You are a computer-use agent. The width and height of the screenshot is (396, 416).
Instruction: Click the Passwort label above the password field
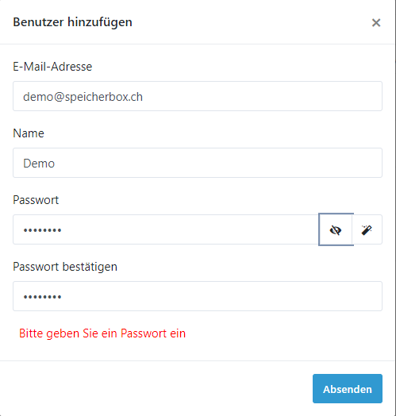36,200
